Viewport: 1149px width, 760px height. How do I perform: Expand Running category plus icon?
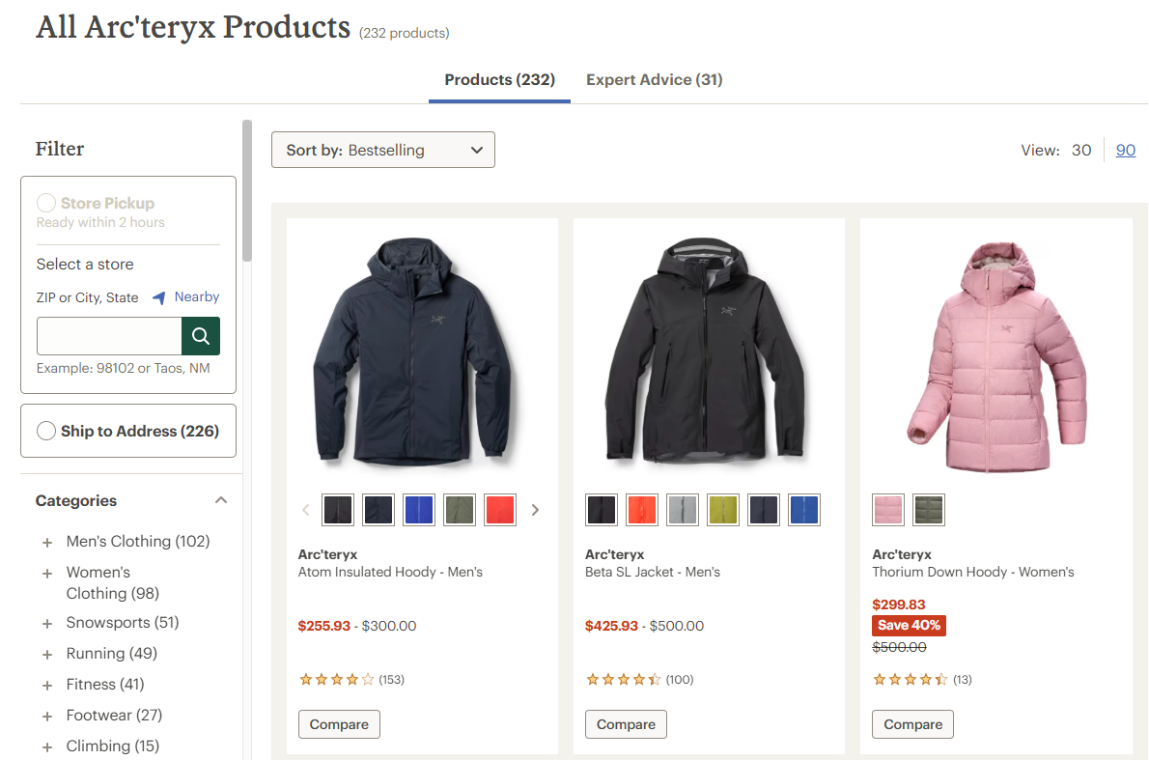pos(47,655)
